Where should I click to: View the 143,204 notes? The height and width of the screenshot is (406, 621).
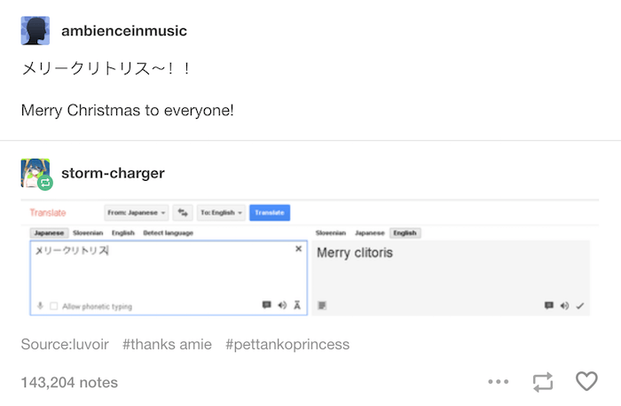pyautogui.click(x=69, y=382)
